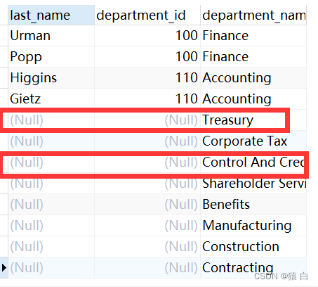
Task: Select the Construction department cell
Action: coord(253,247)
